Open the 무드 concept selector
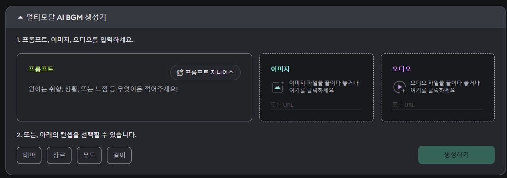This screenshot has width=507, height=178. click(89, 155)
